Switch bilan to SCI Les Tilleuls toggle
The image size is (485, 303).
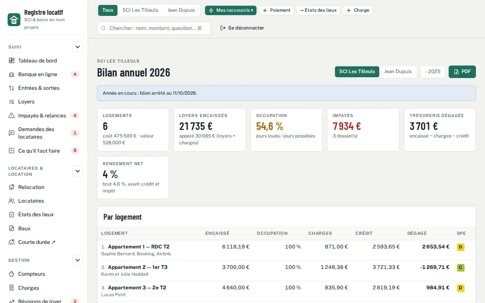(357, 72)
